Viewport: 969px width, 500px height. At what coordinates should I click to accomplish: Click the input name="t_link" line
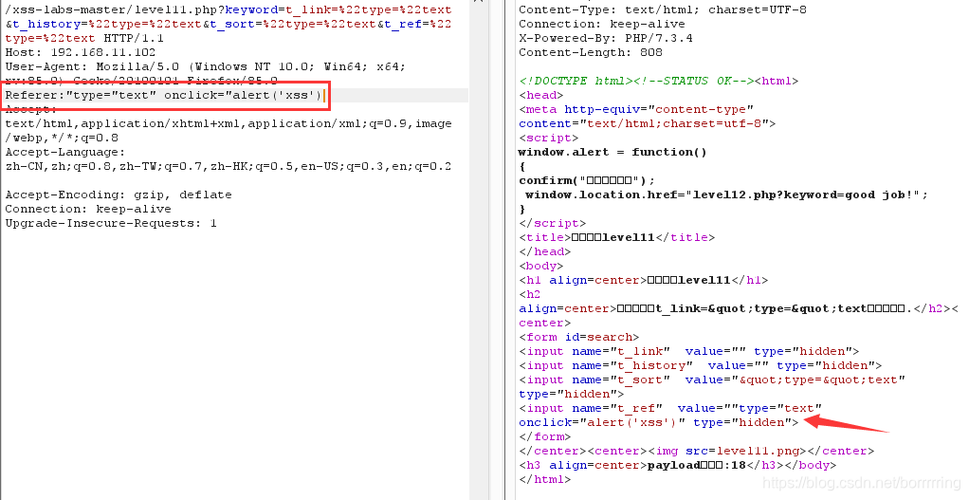pos(689,351)
